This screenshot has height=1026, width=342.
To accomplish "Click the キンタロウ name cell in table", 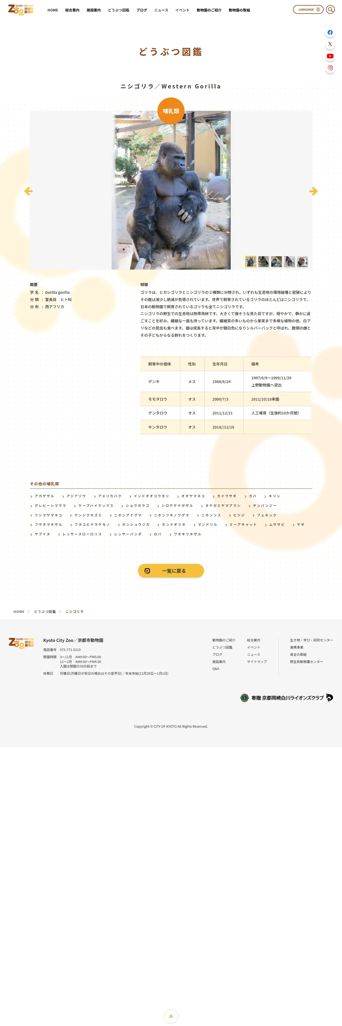I will coord(160,427).
